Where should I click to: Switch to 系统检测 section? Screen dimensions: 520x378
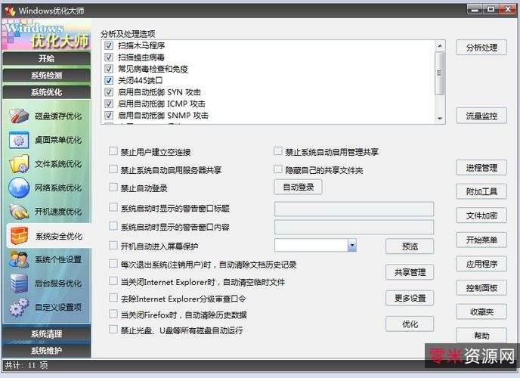(46, 76)
